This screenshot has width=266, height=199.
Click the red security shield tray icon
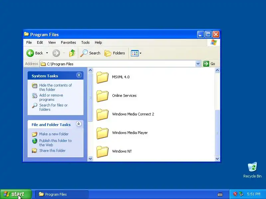point(235,194)
